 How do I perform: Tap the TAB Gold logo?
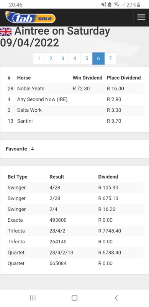pyautogui.click(x=30, y=17)
